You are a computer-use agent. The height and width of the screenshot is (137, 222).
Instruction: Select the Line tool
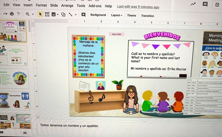[70, 14]
